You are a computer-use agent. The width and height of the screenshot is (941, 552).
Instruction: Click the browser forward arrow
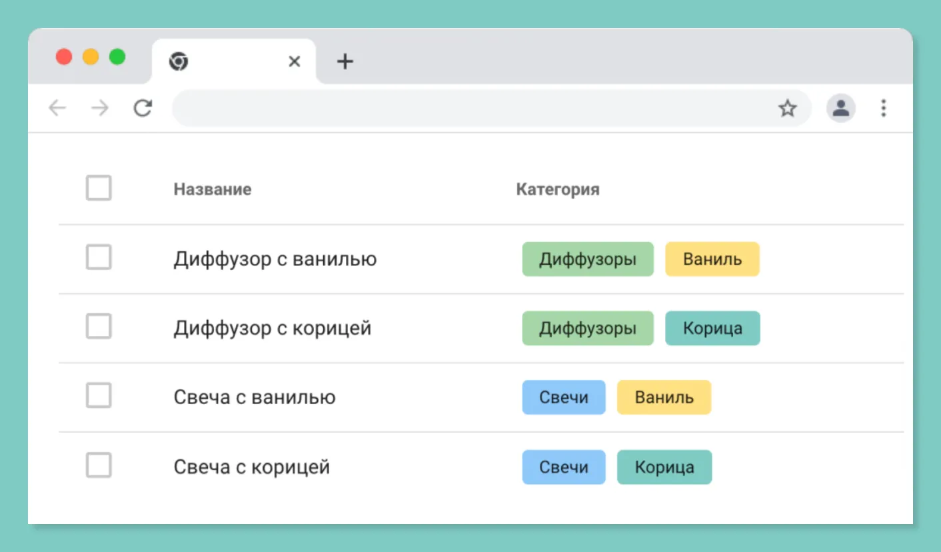(99, 108)
